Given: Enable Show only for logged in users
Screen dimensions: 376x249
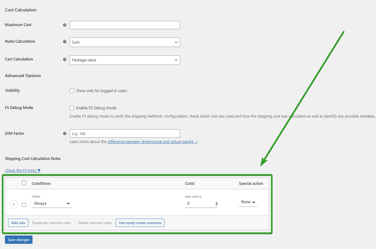Looking at the screenshot, I should coord(72,91).
